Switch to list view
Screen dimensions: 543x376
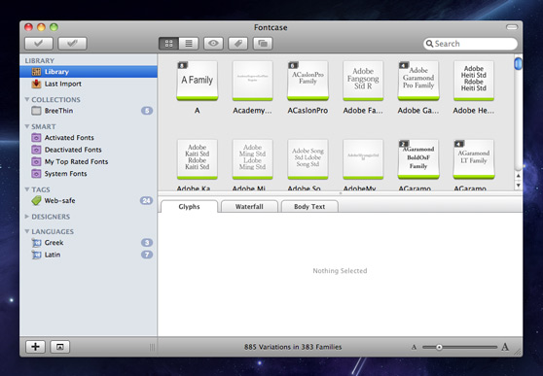189,44
